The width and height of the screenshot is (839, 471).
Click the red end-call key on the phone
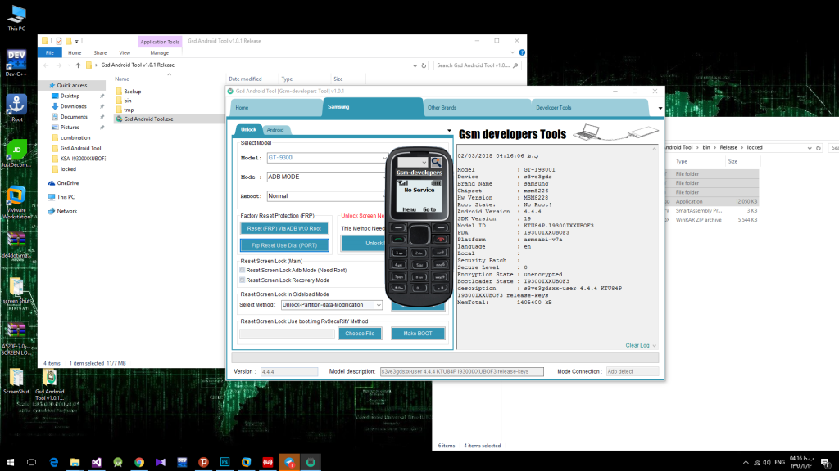pyautogui.click(x=440, y=239)
